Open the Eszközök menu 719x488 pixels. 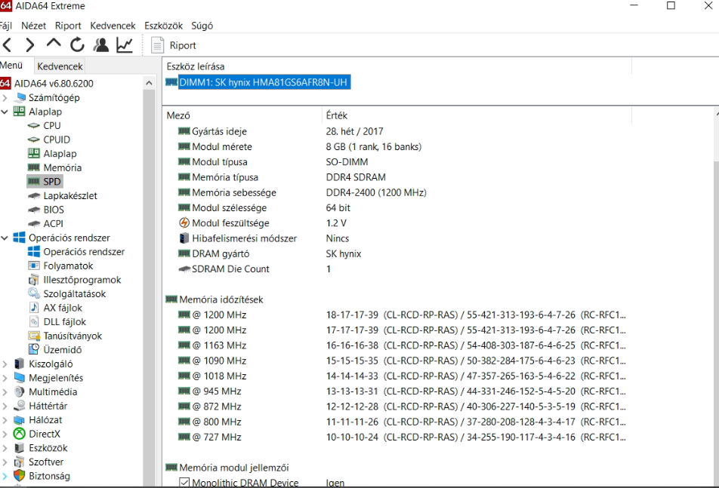tap(163, 26)
